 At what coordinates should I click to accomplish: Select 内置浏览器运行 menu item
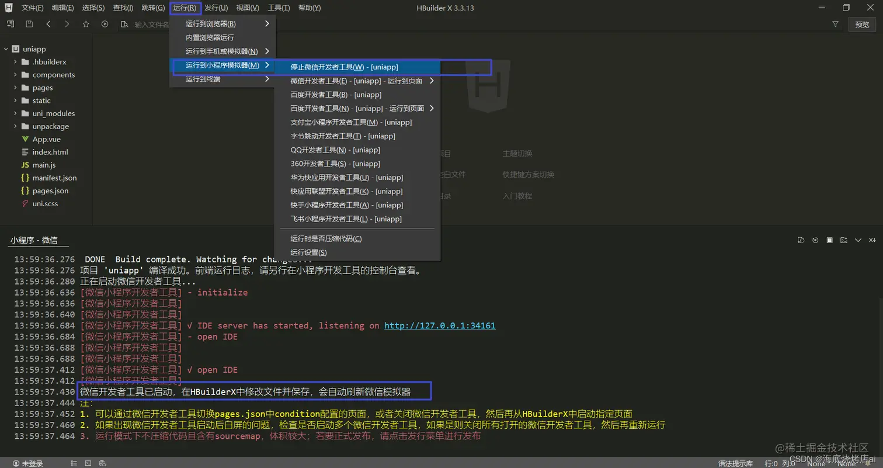[x=223, y=37]
